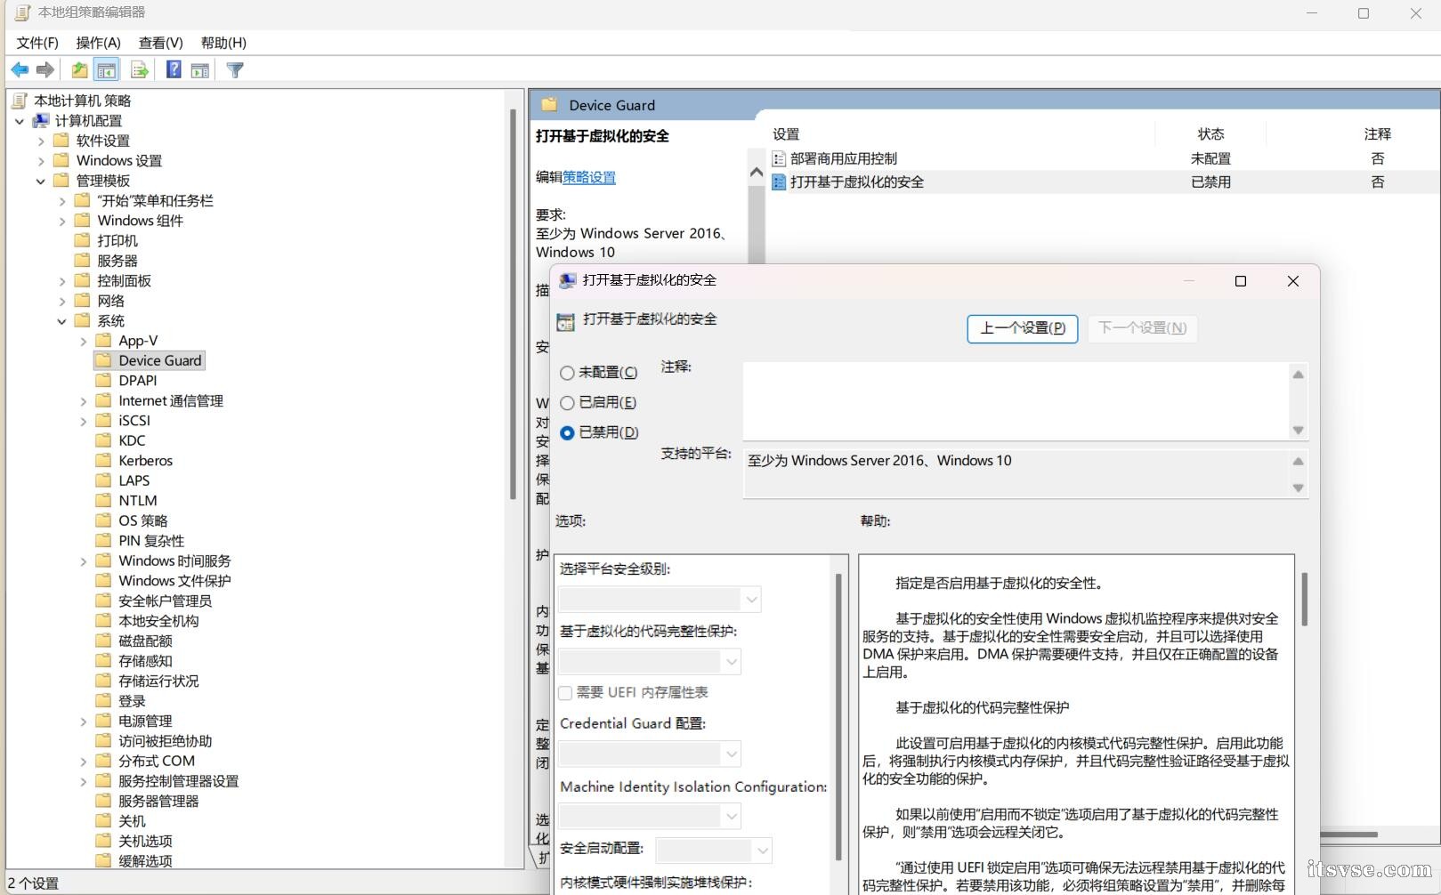Click the Up one level folder icon
1441x895 pixels.
click(x=79, y=70)
